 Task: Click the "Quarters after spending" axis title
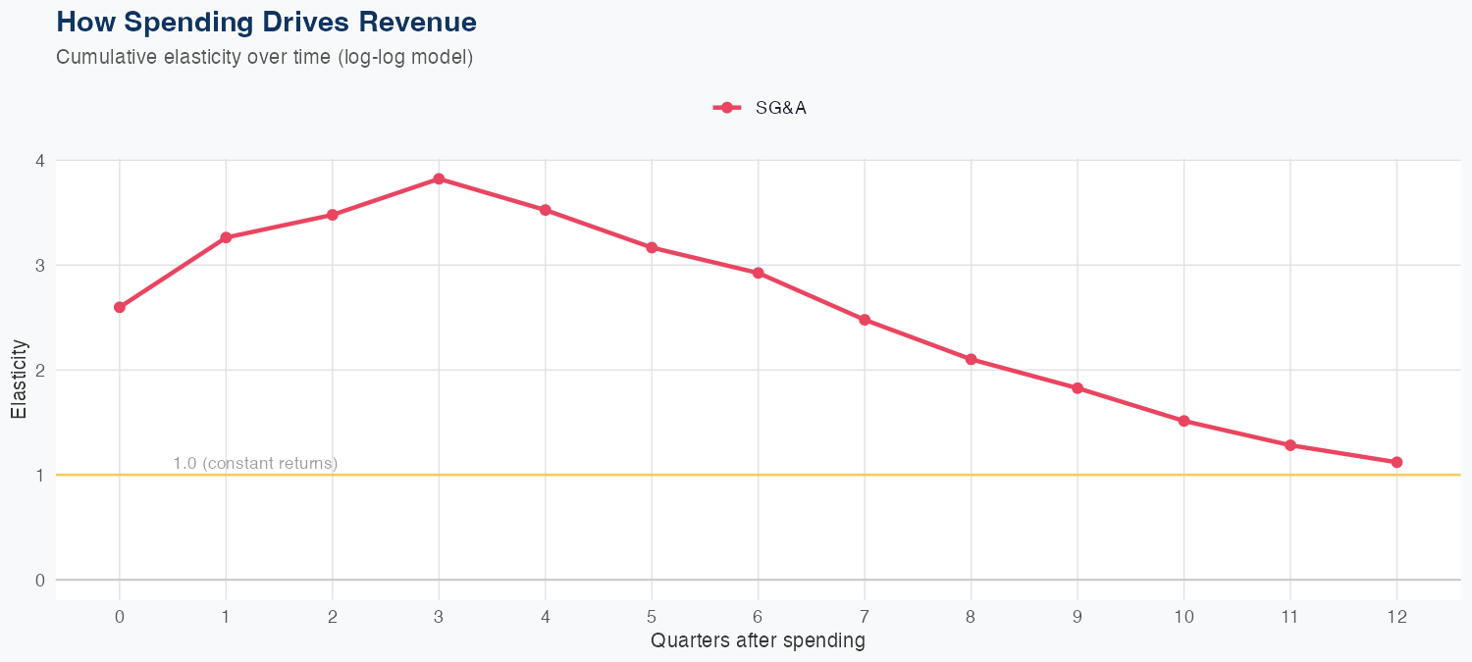[x=758, y=641]
